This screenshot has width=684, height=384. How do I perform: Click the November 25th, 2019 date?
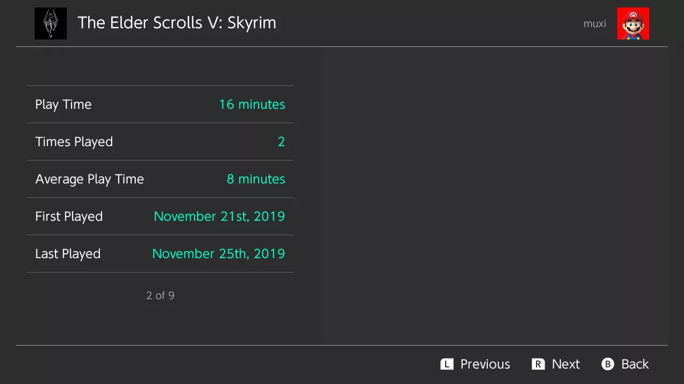coord(219,254)
